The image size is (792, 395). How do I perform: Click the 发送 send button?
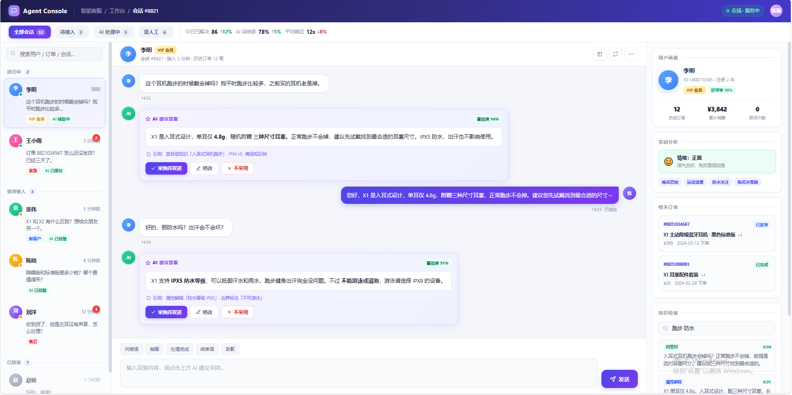coord(619,379)
